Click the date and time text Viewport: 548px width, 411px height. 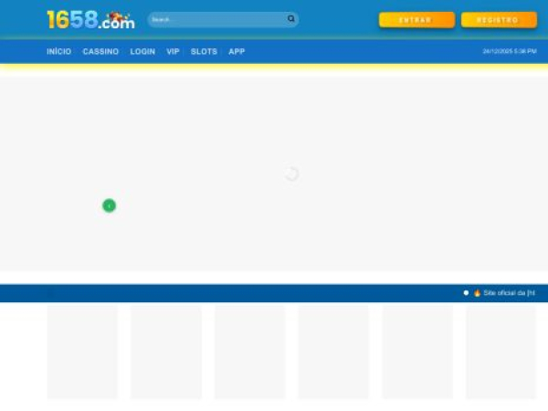[510, 51]
